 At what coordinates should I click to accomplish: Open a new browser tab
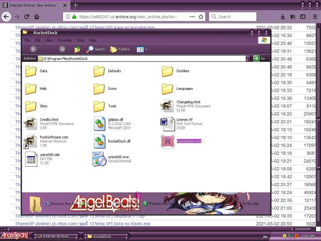tap(75, 5)
